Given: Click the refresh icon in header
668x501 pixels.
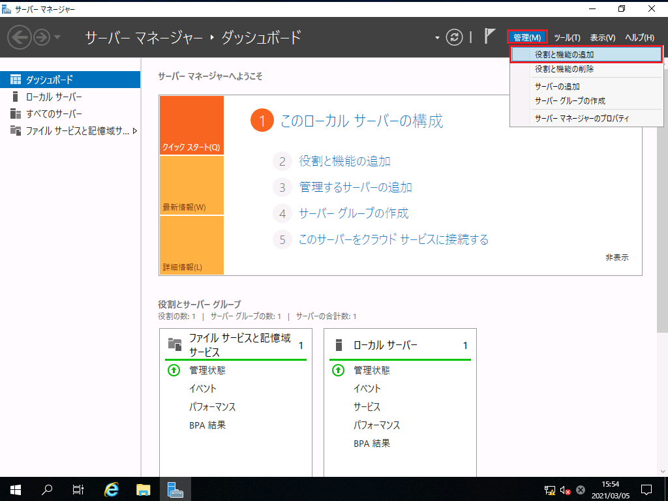Looking at the screenshot, I should point(454,37).
